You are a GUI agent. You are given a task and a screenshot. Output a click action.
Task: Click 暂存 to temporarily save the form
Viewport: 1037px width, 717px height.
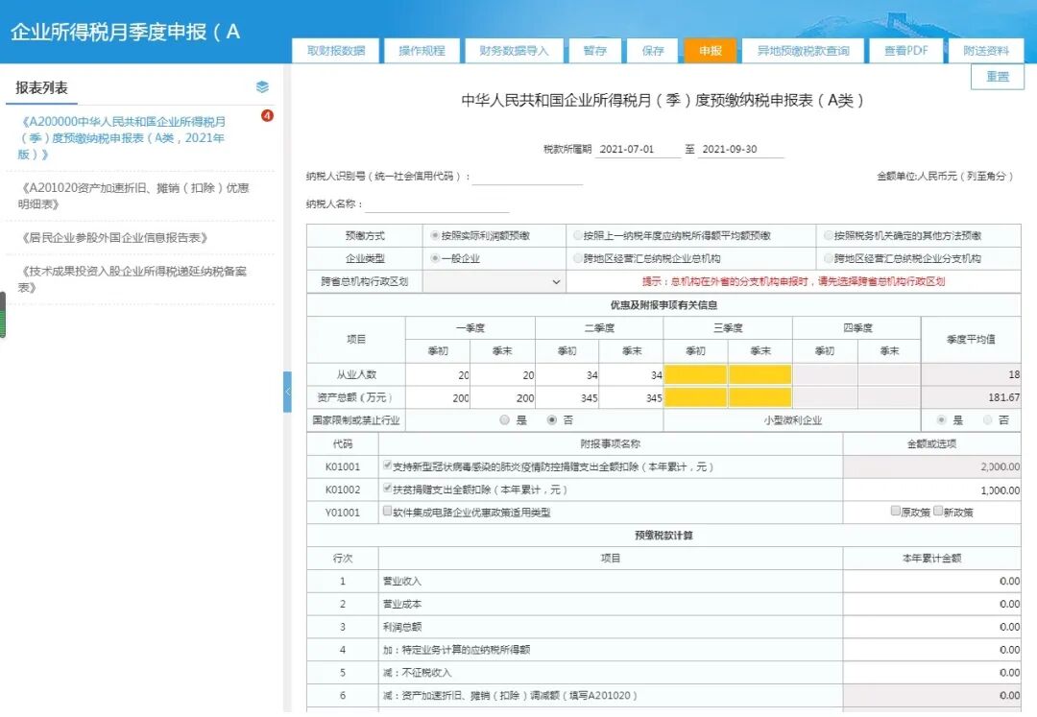click(594, 50)
